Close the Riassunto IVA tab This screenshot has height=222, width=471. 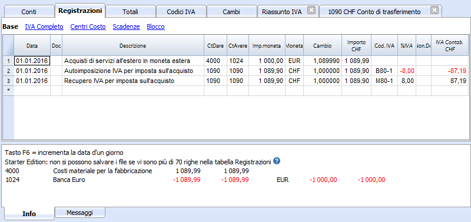coord(312,10)
